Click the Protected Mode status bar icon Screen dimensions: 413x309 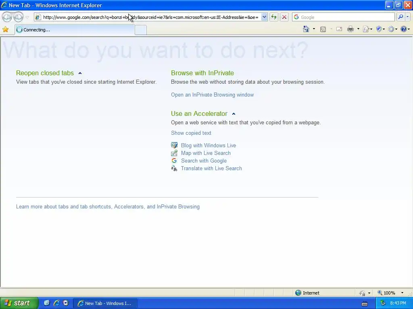(363, 293)
